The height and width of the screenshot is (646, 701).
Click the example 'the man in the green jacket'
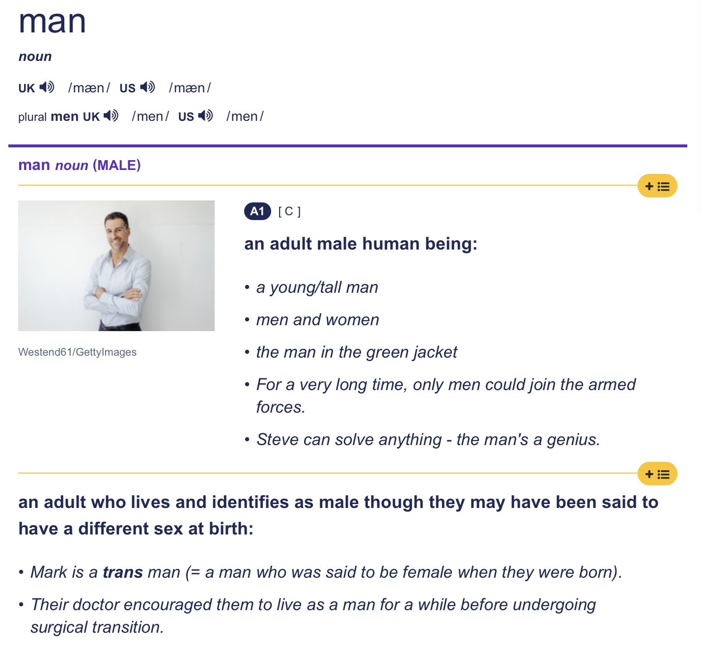tap(357, 352)
